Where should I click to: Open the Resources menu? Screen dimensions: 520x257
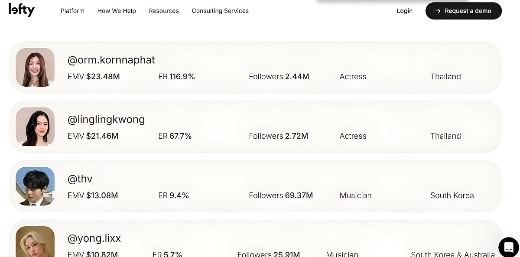[x=164, y=11]
